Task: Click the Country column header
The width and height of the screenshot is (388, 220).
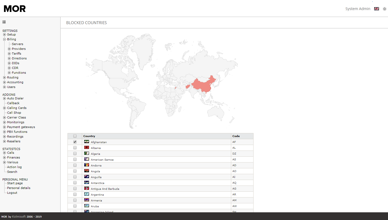Action: coord(89,136)
